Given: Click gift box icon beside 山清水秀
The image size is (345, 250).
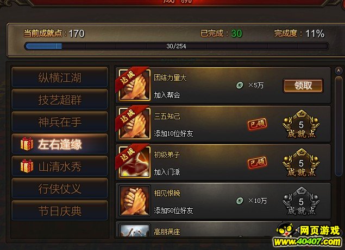Looking at the screenshot, I should 27,166.
